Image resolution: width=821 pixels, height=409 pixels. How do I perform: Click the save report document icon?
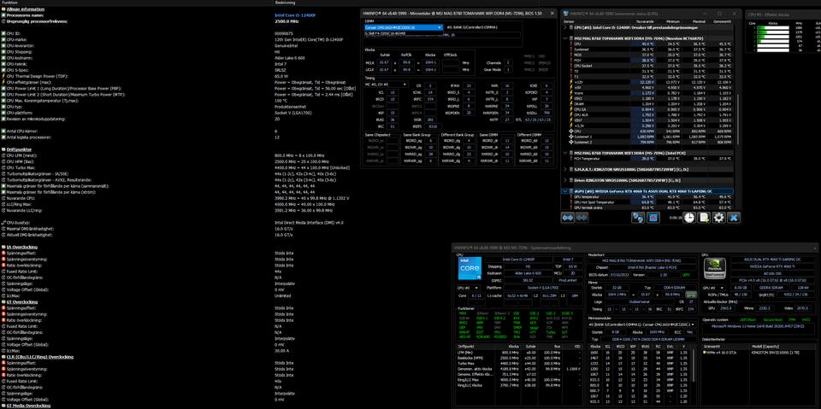point(704,217)
